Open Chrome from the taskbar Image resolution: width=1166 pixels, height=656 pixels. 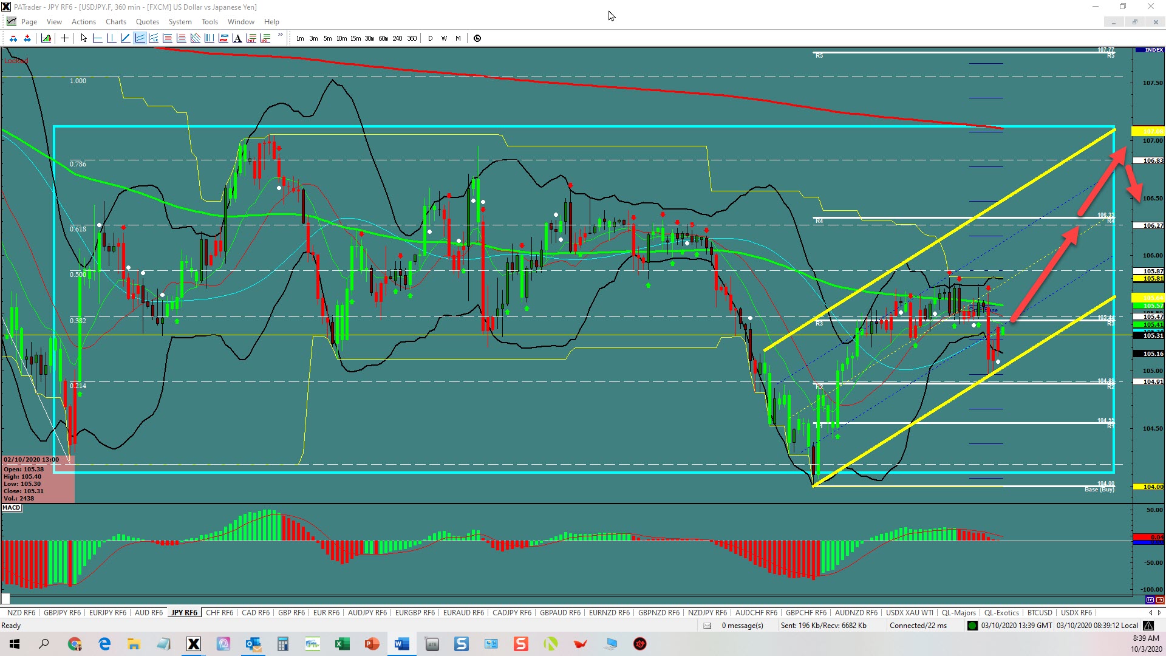(x=75, y=644)
